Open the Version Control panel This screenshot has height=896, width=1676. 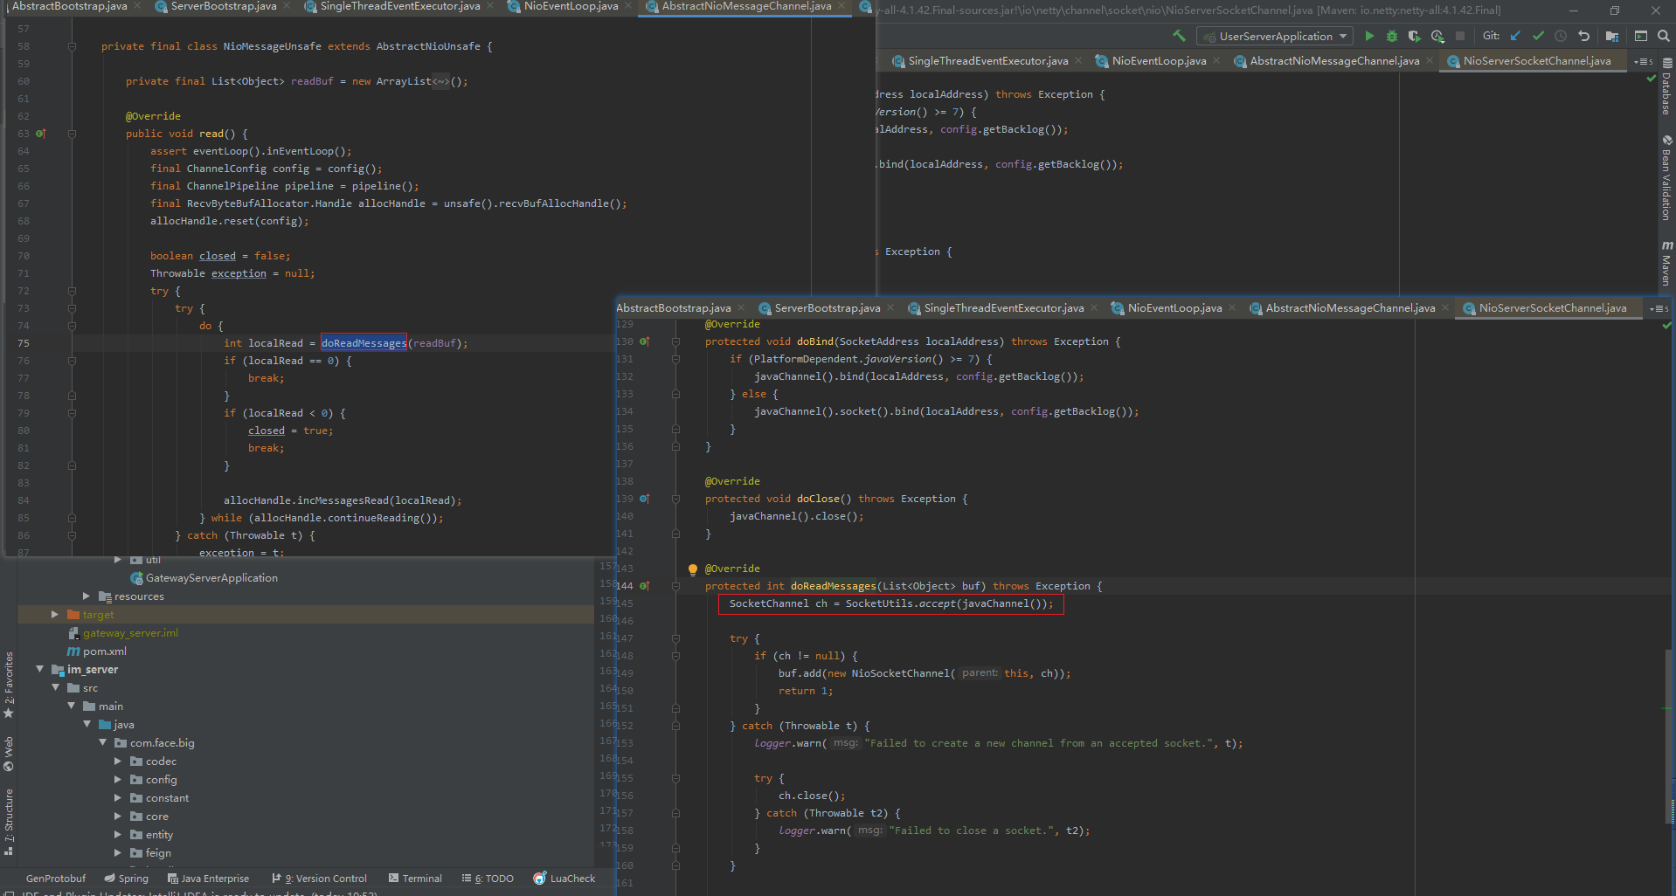(x=320, y=879)
